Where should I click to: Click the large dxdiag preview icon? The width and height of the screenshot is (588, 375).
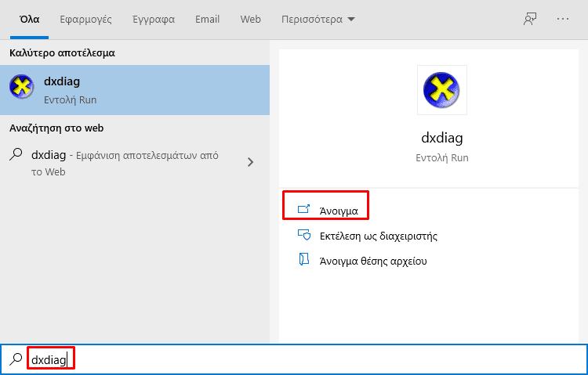tap(441, 90)
